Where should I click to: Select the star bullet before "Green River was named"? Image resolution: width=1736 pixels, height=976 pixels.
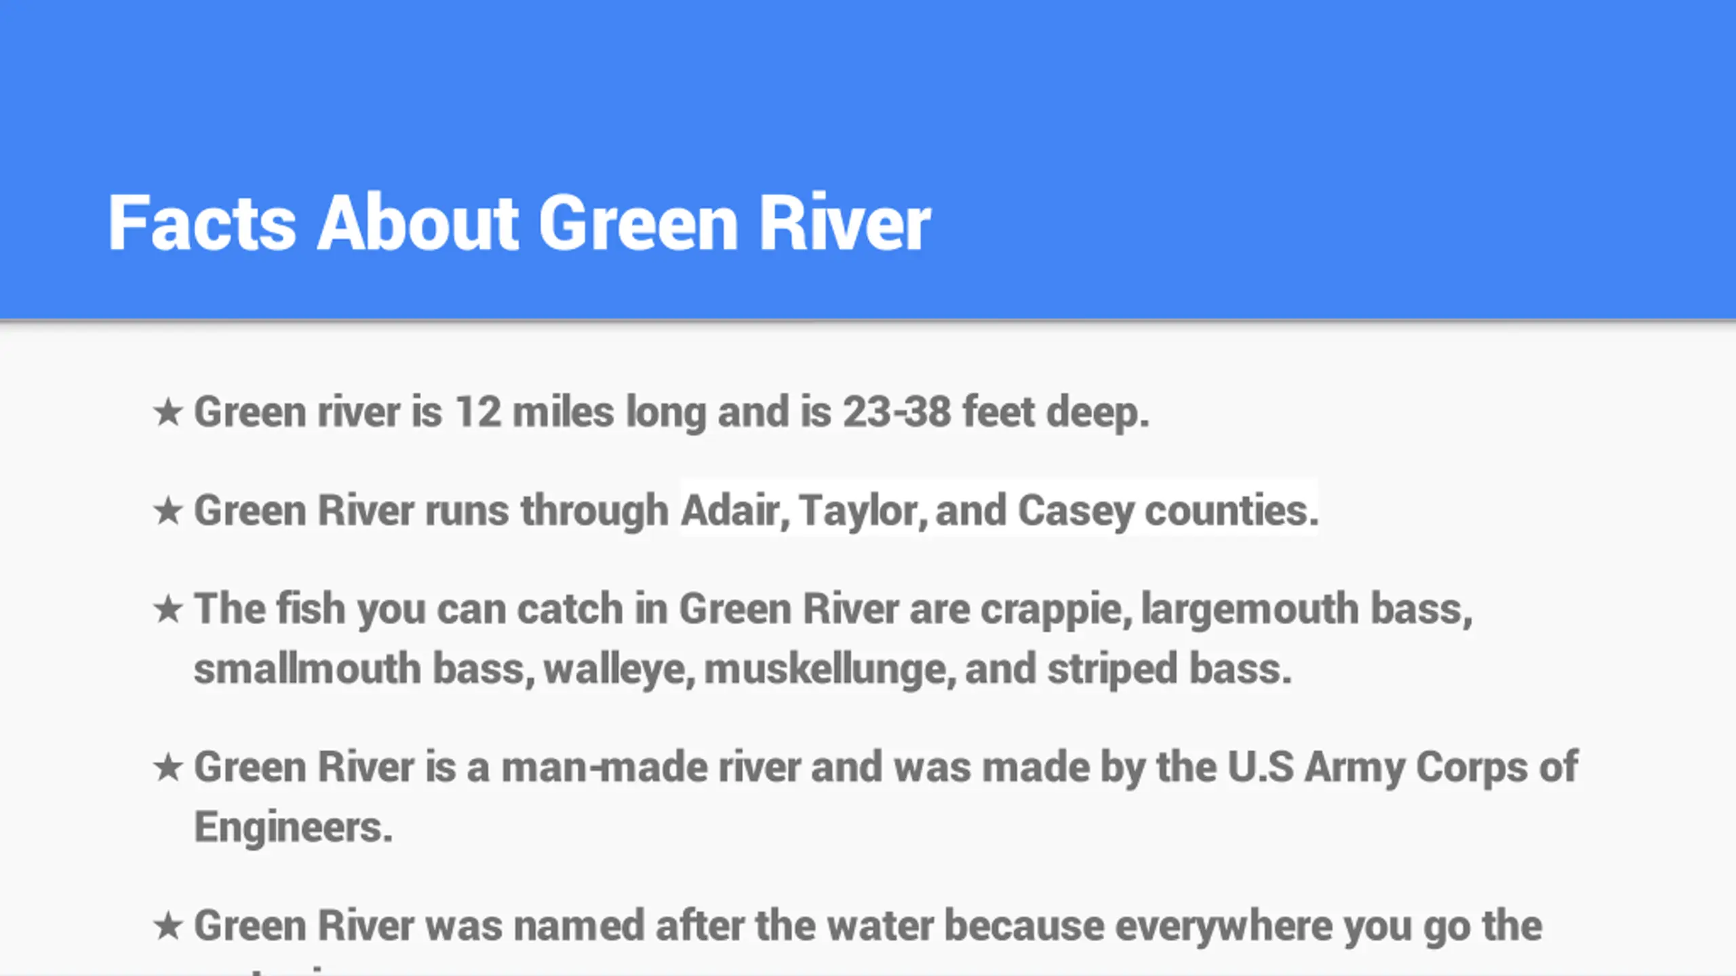(167, 927)
